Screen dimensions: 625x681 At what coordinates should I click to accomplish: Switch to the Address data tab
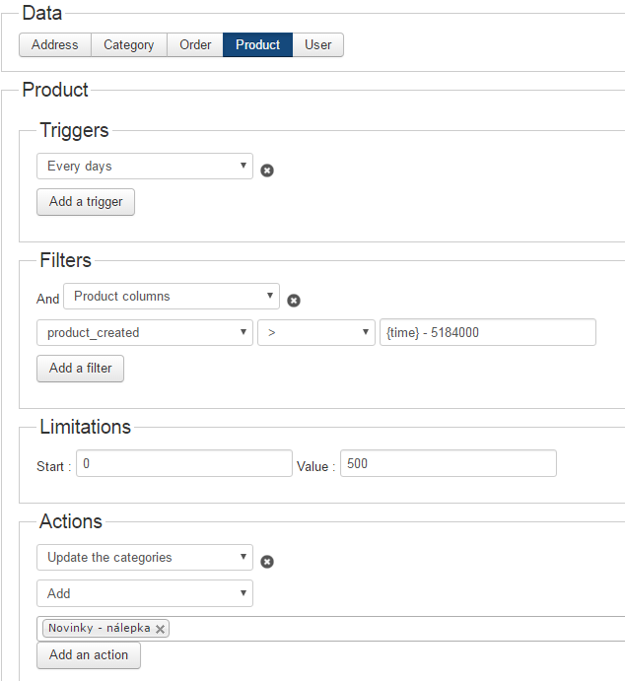click(x=55, y=44)
